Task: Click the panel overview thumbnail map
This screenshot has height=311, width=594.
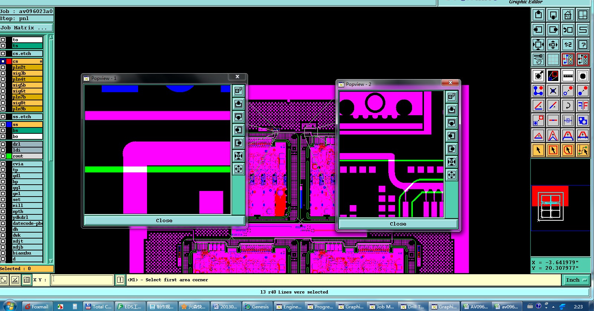Action: pyautogui.click(x=561, y=208)
